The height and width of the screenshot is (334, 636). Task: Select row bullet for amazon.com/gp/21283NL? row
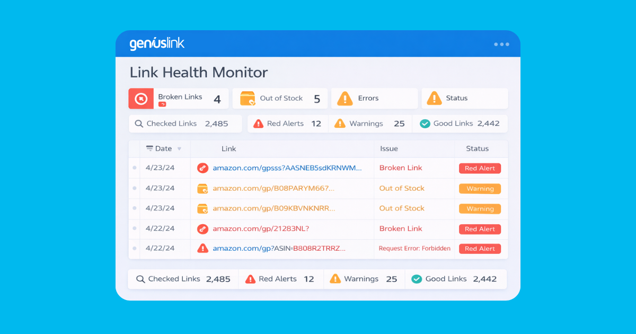coord(134,228)
